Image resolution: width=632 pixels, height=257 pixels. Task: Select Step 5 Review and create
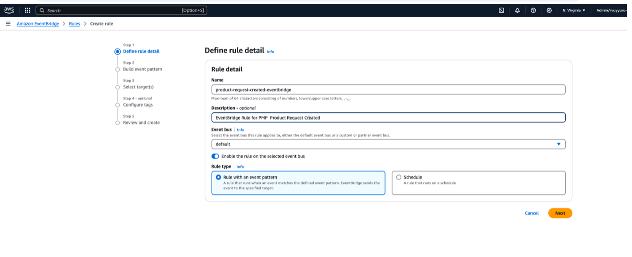[141, 123]
